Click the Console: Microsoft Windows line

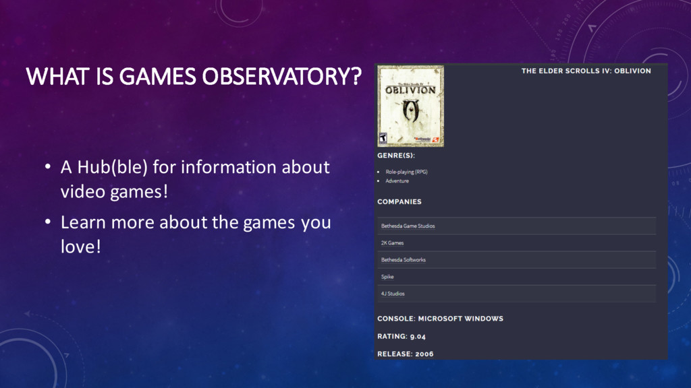coord(440,319)
